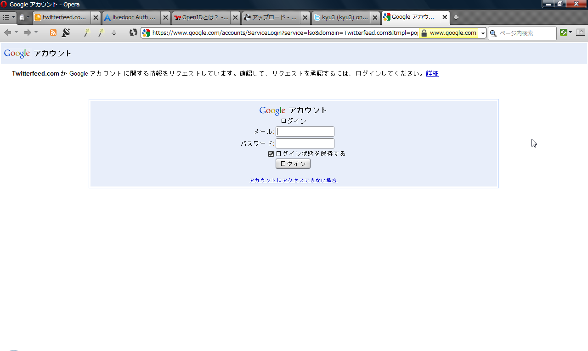Close the twitterfeed.co... tab
Viewport: 588px width, 351px height.
tap(96, 17)
